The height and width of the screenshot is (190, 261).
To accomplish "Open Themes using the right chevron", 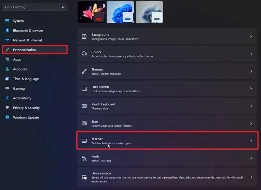I will coord(251,71).
